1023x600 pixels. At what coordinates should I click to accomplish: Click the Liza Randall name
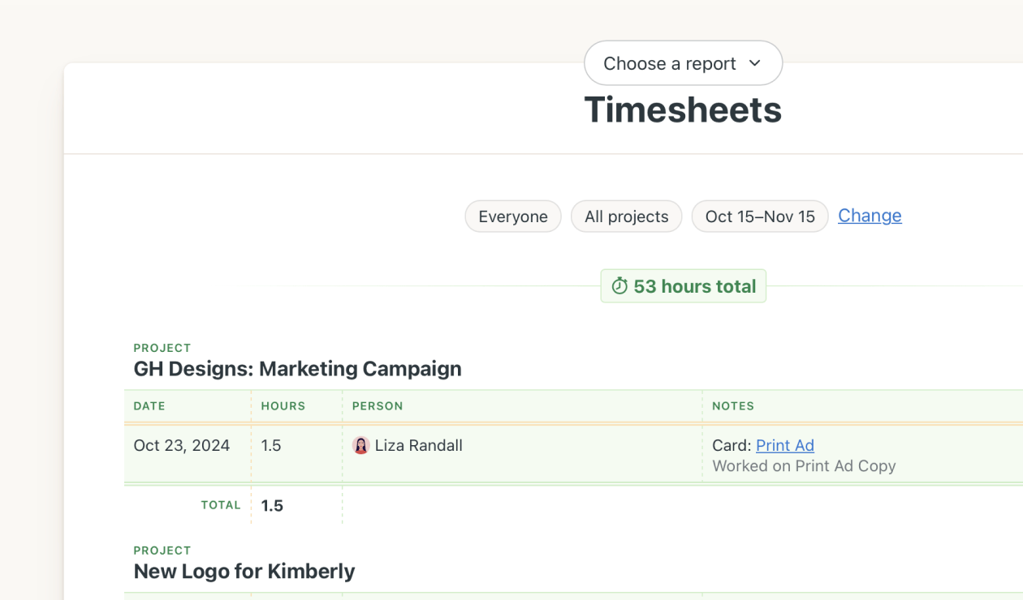[418, 445]
